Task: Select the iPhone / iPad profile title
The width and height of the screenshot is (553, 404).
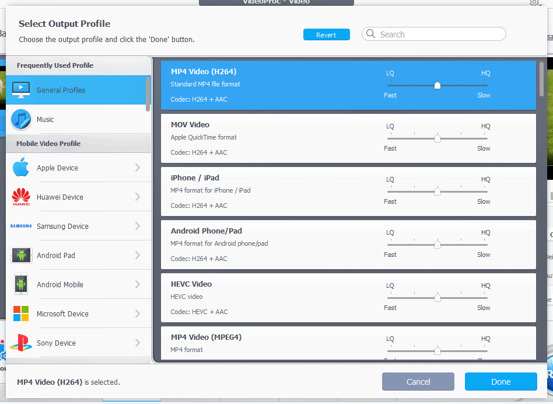Action: 195,178
